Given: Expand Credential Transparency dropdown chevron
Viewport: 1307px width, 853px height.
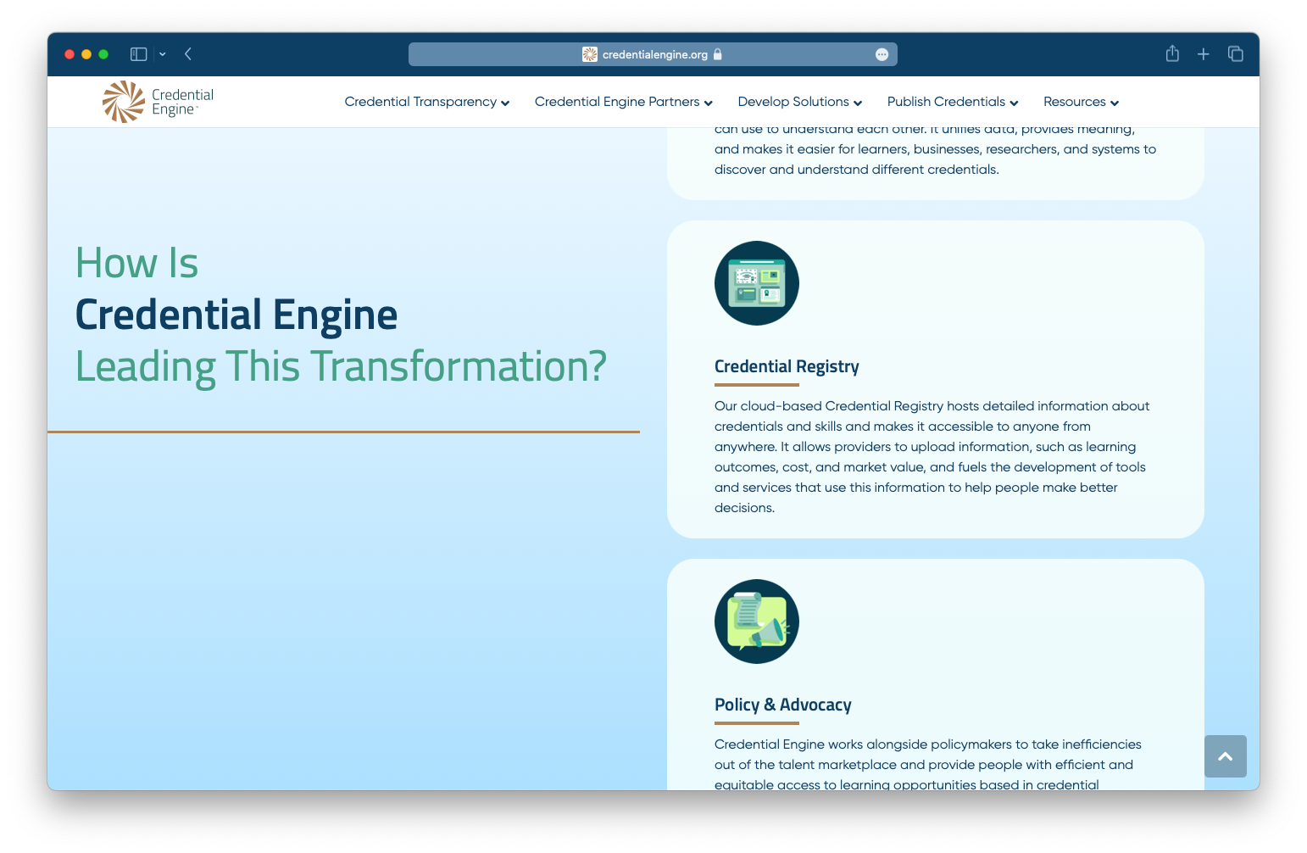Looking at the screenshot, I should [x=505, y=103].
